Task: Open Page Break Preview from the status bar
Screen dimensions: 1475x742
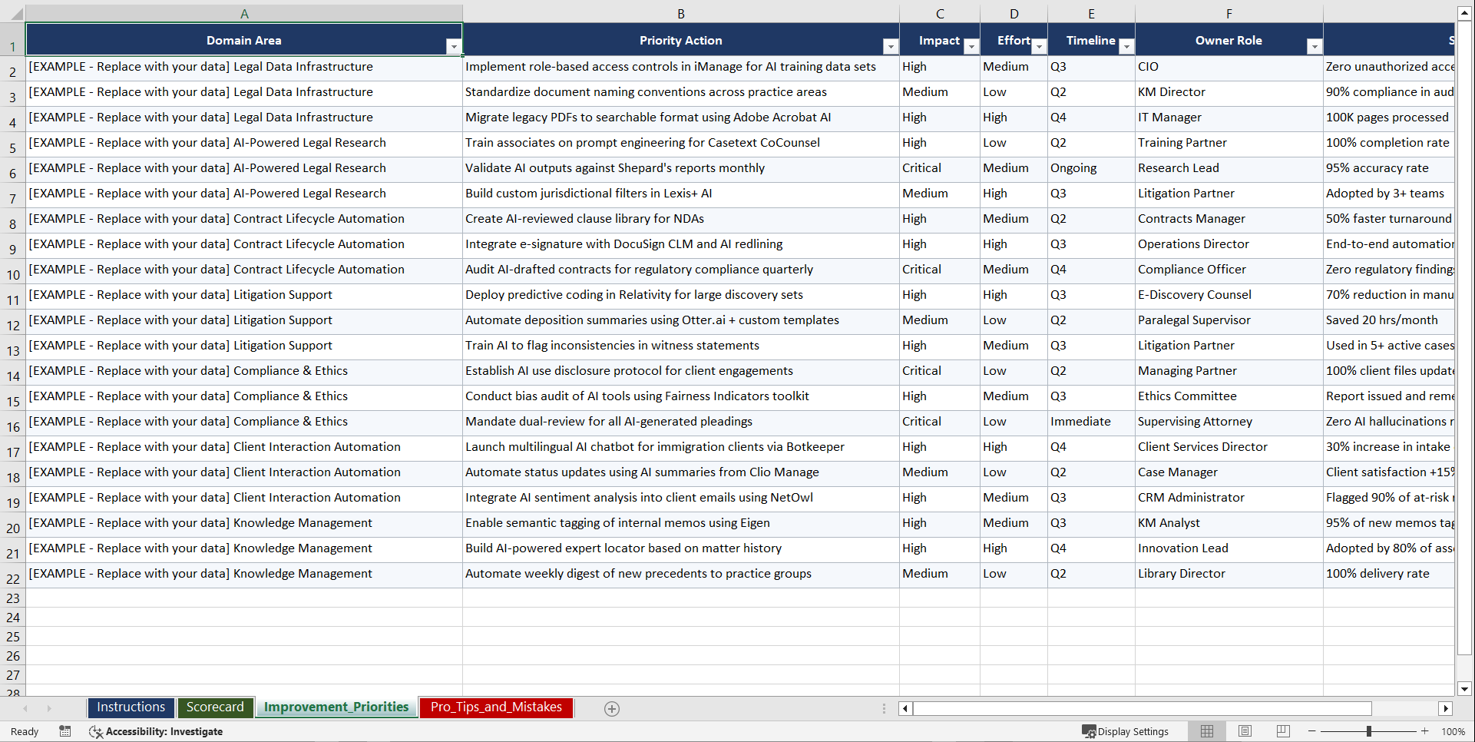Action: coord(1282,731)
